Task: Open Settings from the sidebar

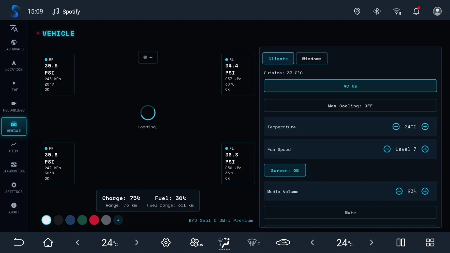Action: tap(14, 188)
